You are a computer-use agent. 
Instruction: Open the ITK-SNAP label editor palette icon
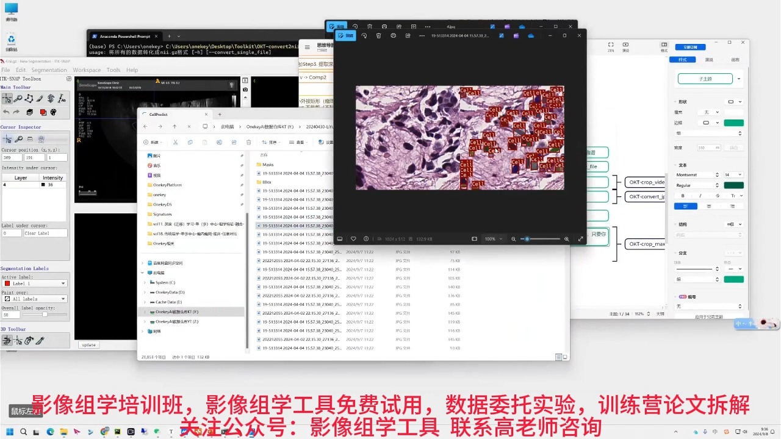[53, 112]
